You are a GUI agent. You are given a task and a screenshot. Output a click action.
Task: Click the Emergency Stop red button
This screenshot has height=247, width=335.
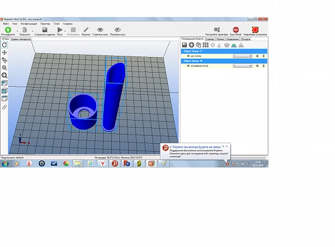coord(255,30)
